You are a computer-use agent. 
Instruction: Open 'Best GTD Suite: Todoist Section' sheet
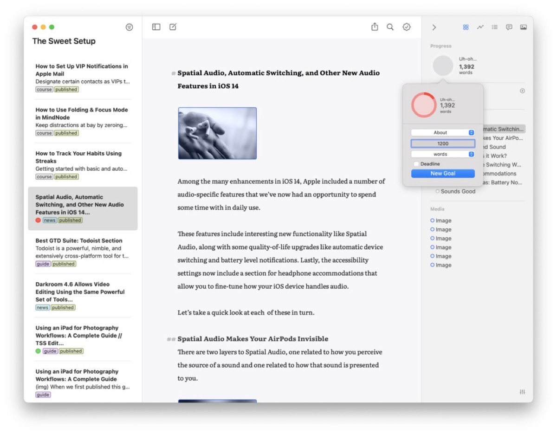[83, 252]
